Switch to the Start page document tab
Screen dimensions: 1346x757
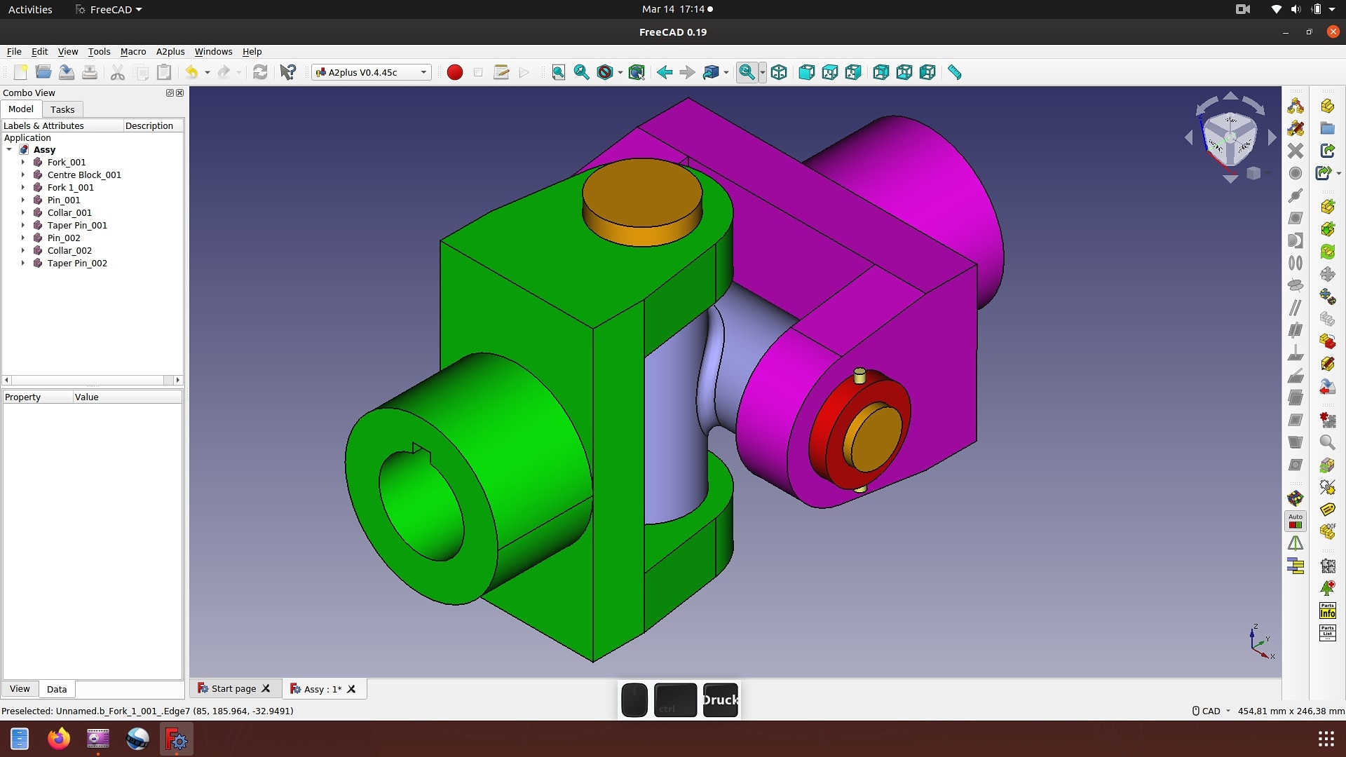(233, 689)
